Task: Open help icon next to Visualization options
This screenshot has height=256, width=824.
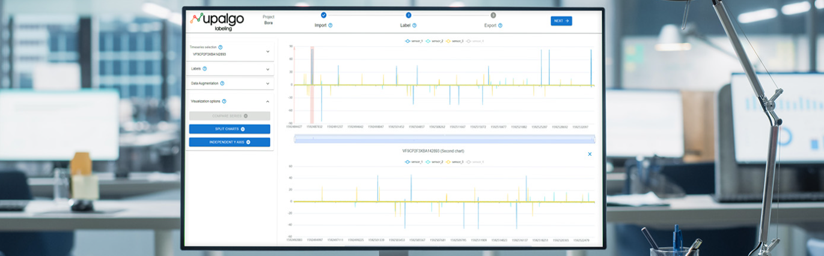Action: click(224, 101)
